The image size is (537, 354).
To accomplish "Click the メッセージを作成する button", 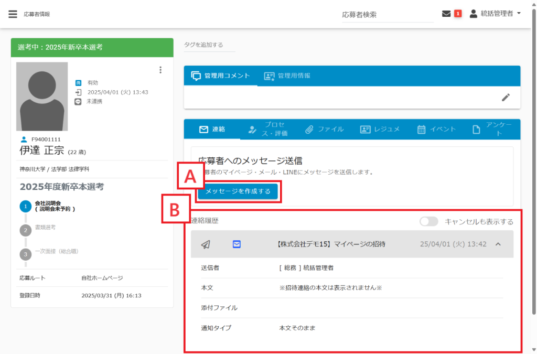I will 238,191.
